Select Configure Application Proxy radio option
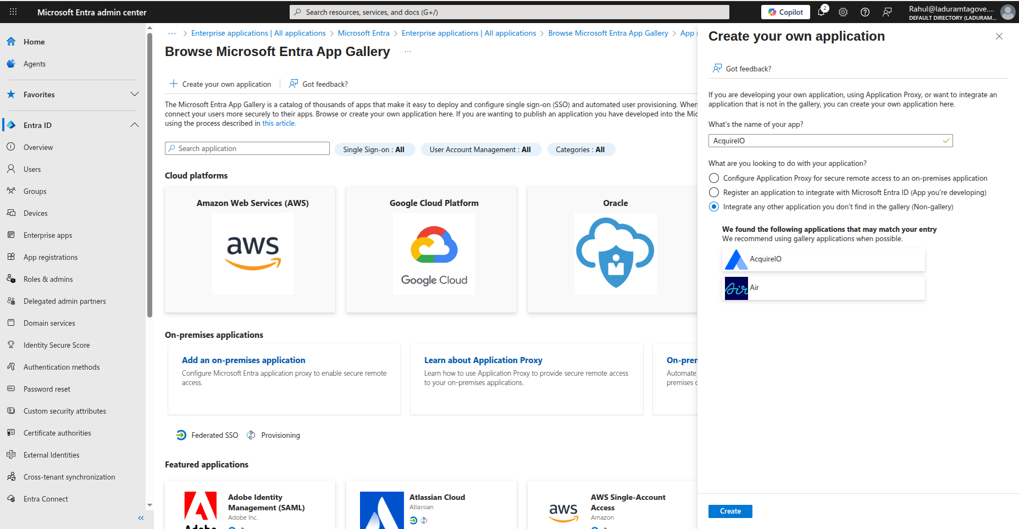The width and height of the screenshot is (1019, 529). (714, 179)
